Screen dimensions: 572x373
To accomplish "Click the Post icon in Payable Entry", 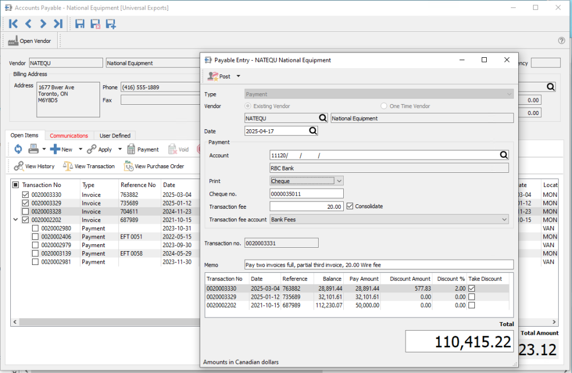I will pyautogui.click(x=213, y=76).
